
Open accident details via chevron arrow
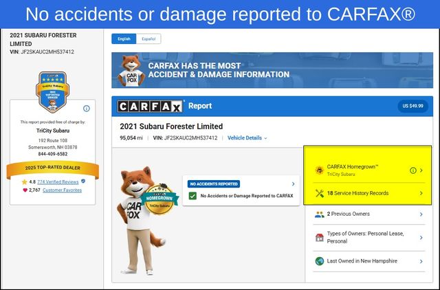click(x=293, y=184)
